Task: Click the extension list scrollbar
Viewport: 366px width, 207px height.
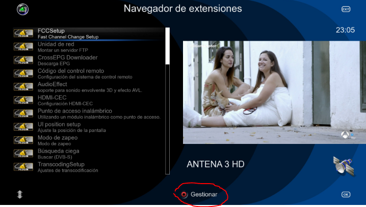Action: [x=168, y=101]
